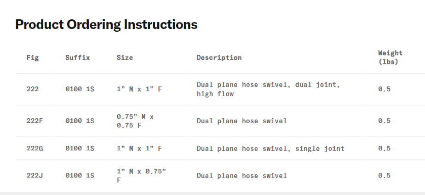Viewport: 425px width, 195px height.
Task: Click the 0.75" M x 0.75 F size cell
Action: pyautogui.click(x=135, y=120)
